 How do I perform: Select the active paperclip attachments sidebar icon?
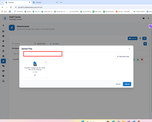3,61
